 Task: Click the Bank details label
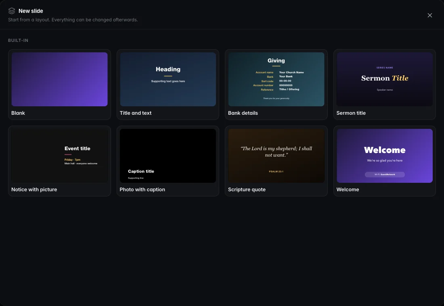pyautogui.click(x=243, y=113)
